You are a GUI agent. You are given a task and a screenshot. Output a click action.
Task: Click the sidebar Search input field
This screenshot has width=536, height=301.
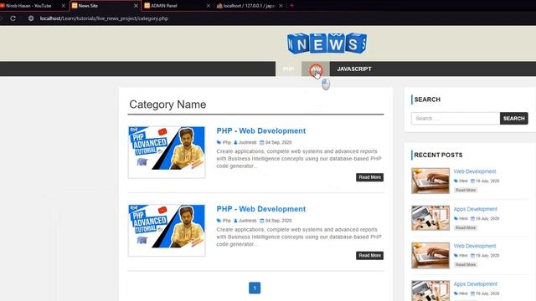point(456,119)
